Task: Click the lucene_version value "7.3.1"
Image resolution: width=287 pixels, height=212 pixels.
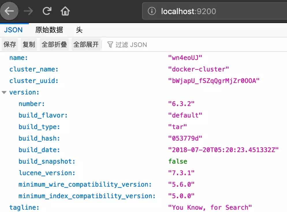Action: tap(181, 173)
